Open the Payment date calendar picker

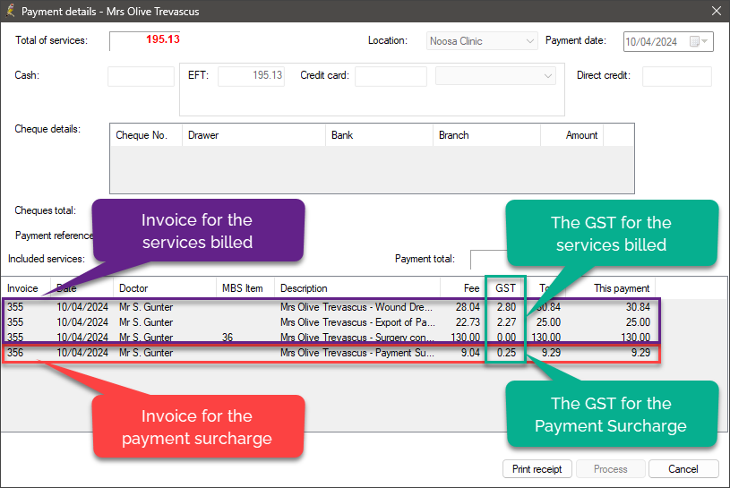pyautogui.click(x=695, y=41)
